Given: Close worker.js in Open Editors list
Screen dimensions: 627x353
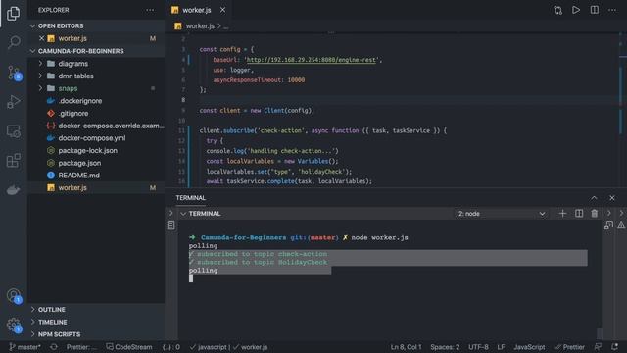Looking at the screenshot, I should click(x=41, y=38).
